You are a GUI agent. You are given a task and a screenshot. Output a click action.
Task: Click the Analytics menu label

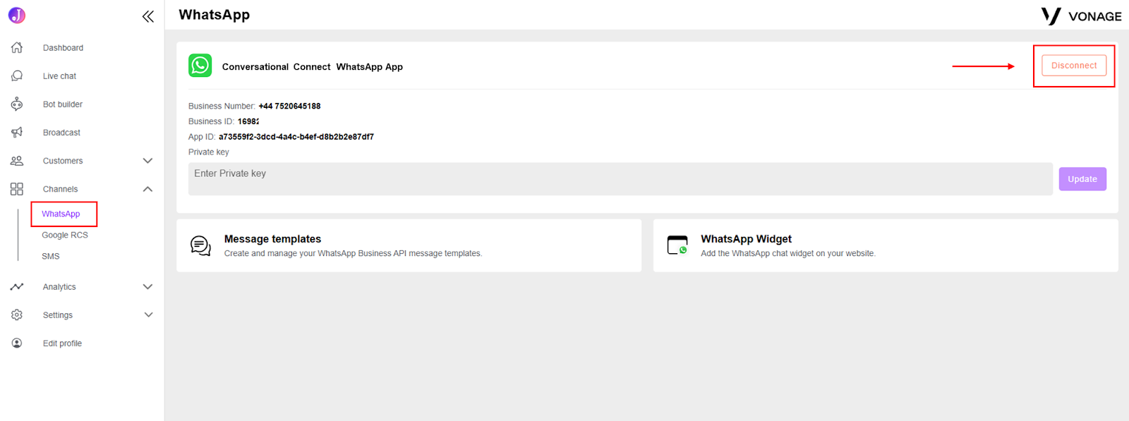59,287
